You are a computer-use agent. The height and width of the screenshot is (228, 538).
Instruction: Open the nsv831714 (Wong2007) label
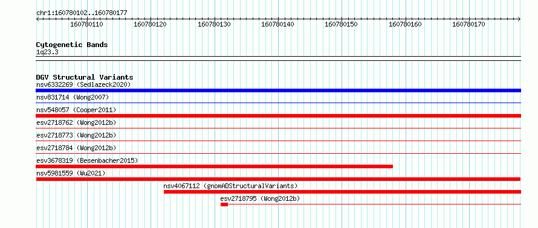(x=73, y=97)
